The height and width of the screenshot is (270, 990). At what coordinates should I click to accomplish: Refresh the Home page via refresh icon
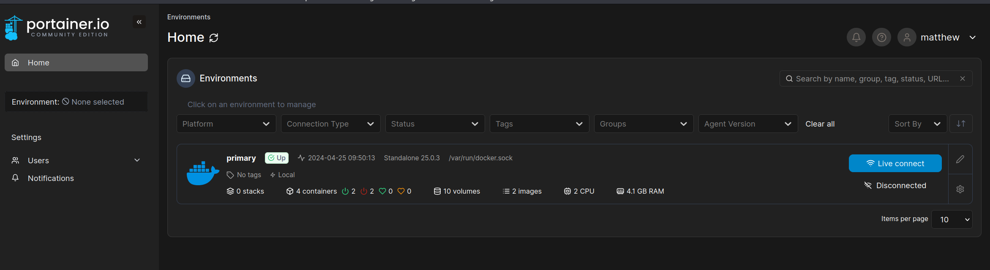[214, 38]
